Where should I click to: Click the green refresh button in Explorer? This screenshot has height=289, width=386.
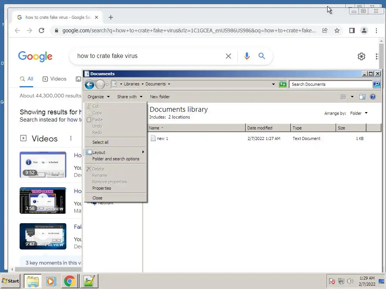click(x=283, y=84)
